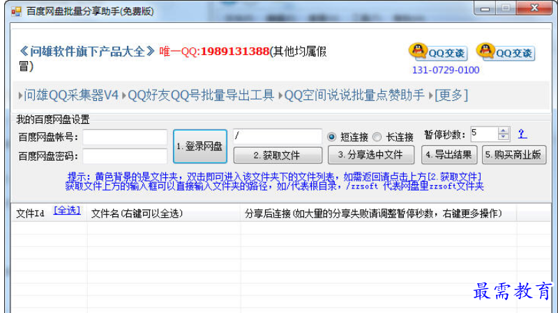Click the 5.购买商业版 button
The width and height of the screenshot is (558, 313).
coord(514,154)
